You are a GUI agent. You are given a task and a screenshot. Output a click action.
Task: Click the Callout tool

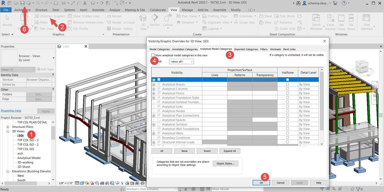click(168, 21)
